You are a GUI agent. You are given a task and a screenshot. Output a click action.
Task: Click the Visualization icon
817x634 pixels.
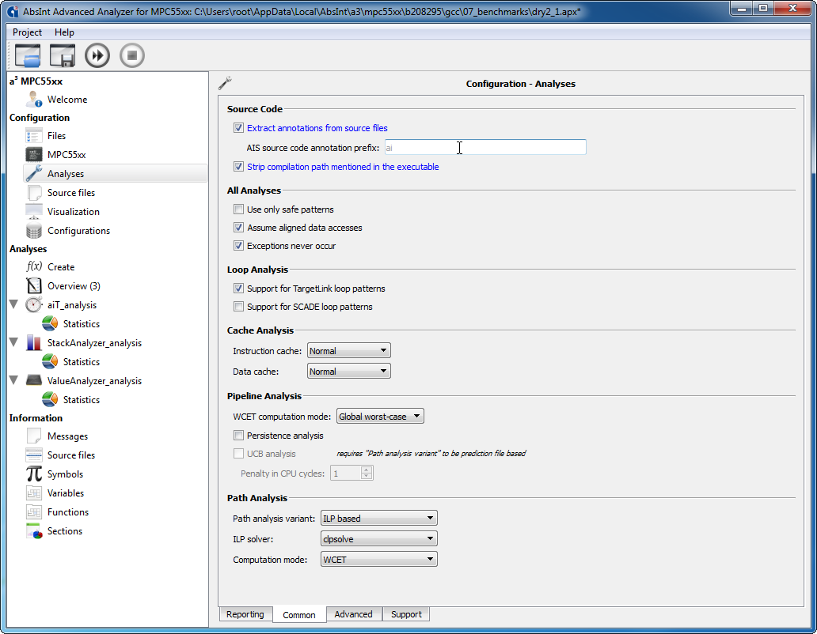pos(34,211)
